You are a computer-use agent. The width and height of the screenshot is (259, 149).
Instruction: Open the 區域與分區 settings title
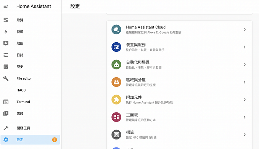coord(136,80)
